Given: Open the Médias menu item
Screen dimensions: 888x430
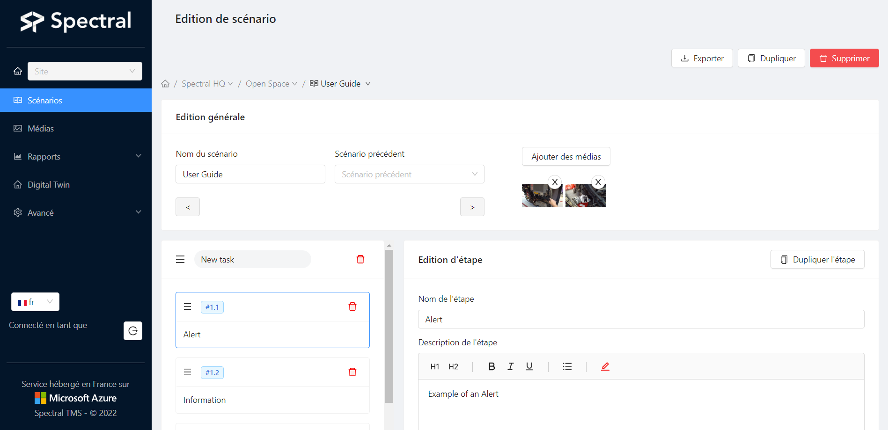Looking at the screenshot, I should (x=76, y=128).
